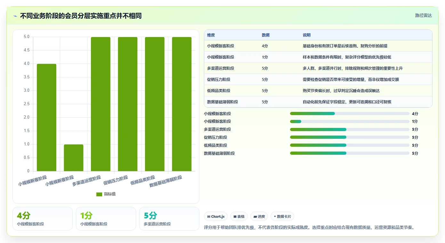Click the 多渠道运营阶段 progress bar
The image size is (445, 243).
(x=350, y=129)
